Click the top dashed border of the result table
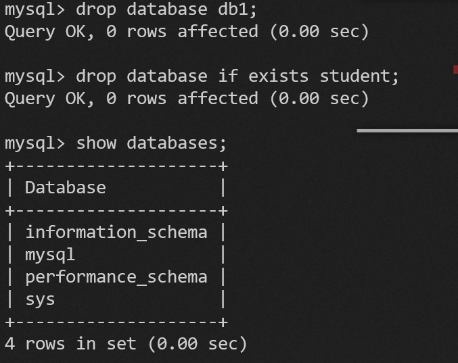Viewport: 458px width, 363px height. (116, 166)
